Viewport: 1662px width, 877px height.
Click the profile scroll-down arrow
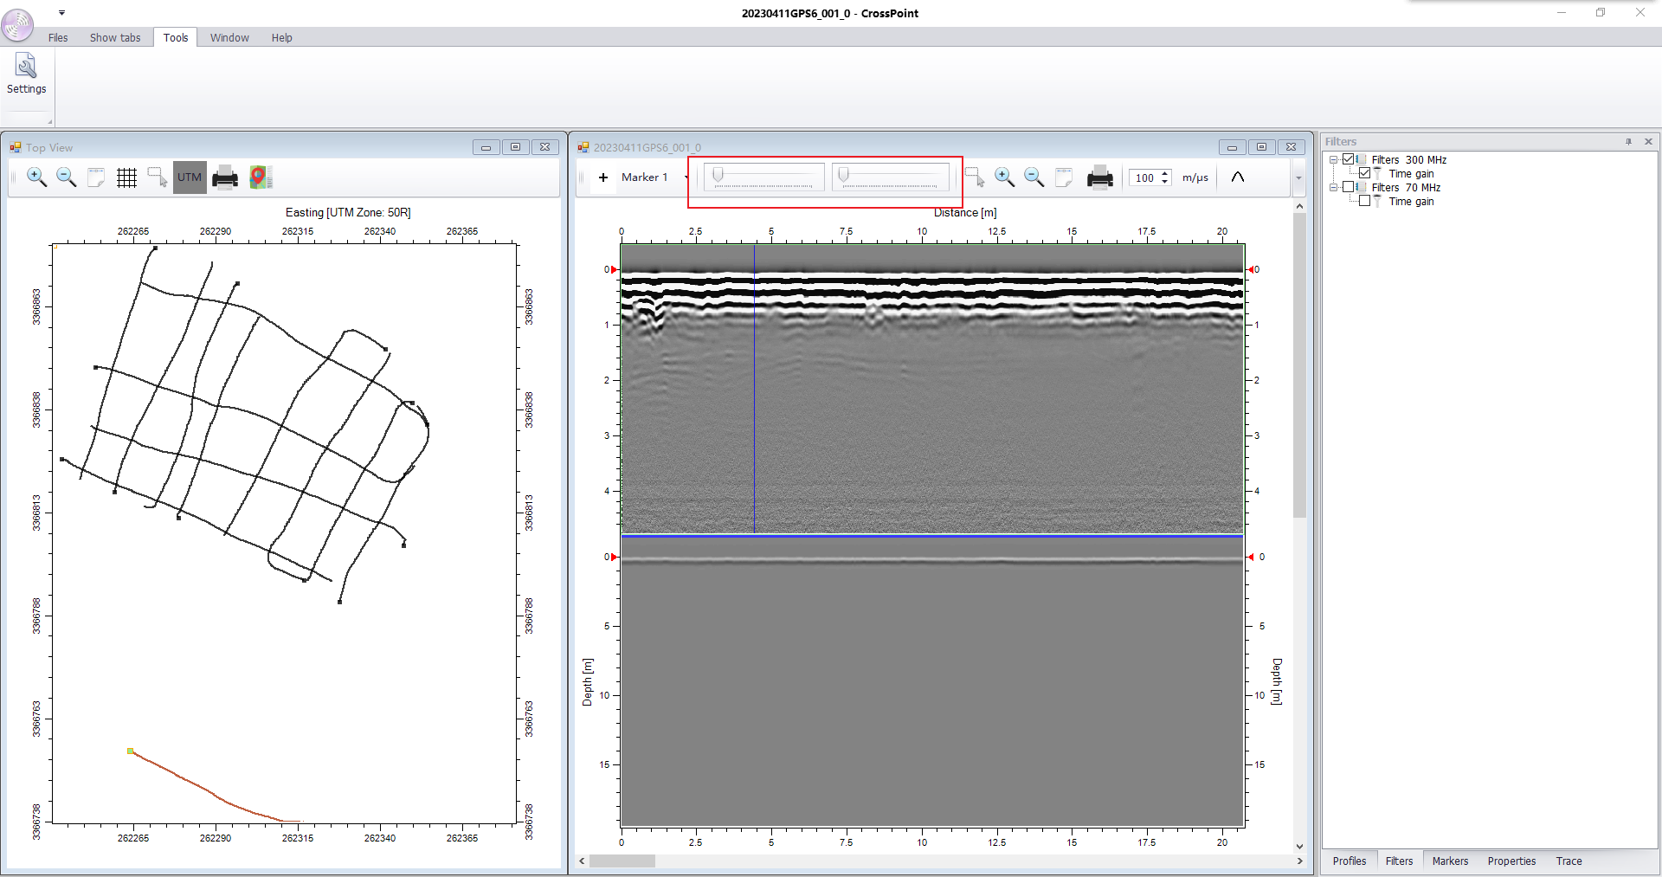(1299, 847)
